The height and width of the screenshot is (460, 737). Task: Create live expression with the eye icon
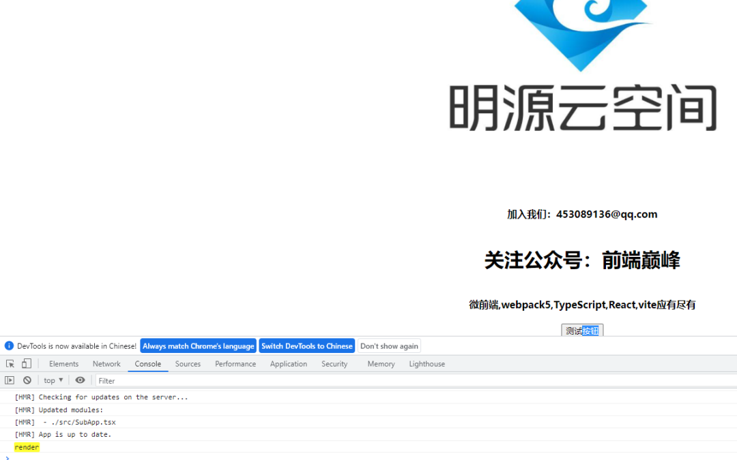point(81,380)
